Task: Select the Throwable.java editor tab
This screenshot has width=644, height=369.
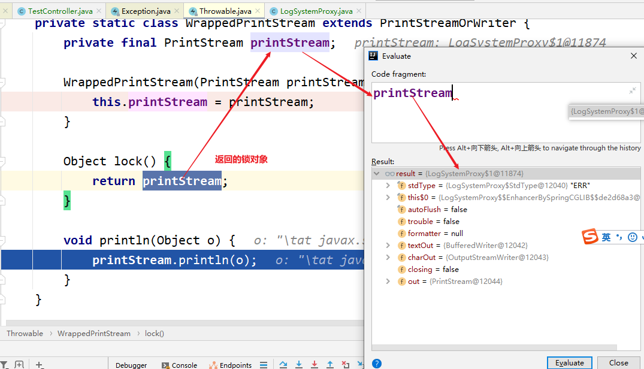Action: 225,11
